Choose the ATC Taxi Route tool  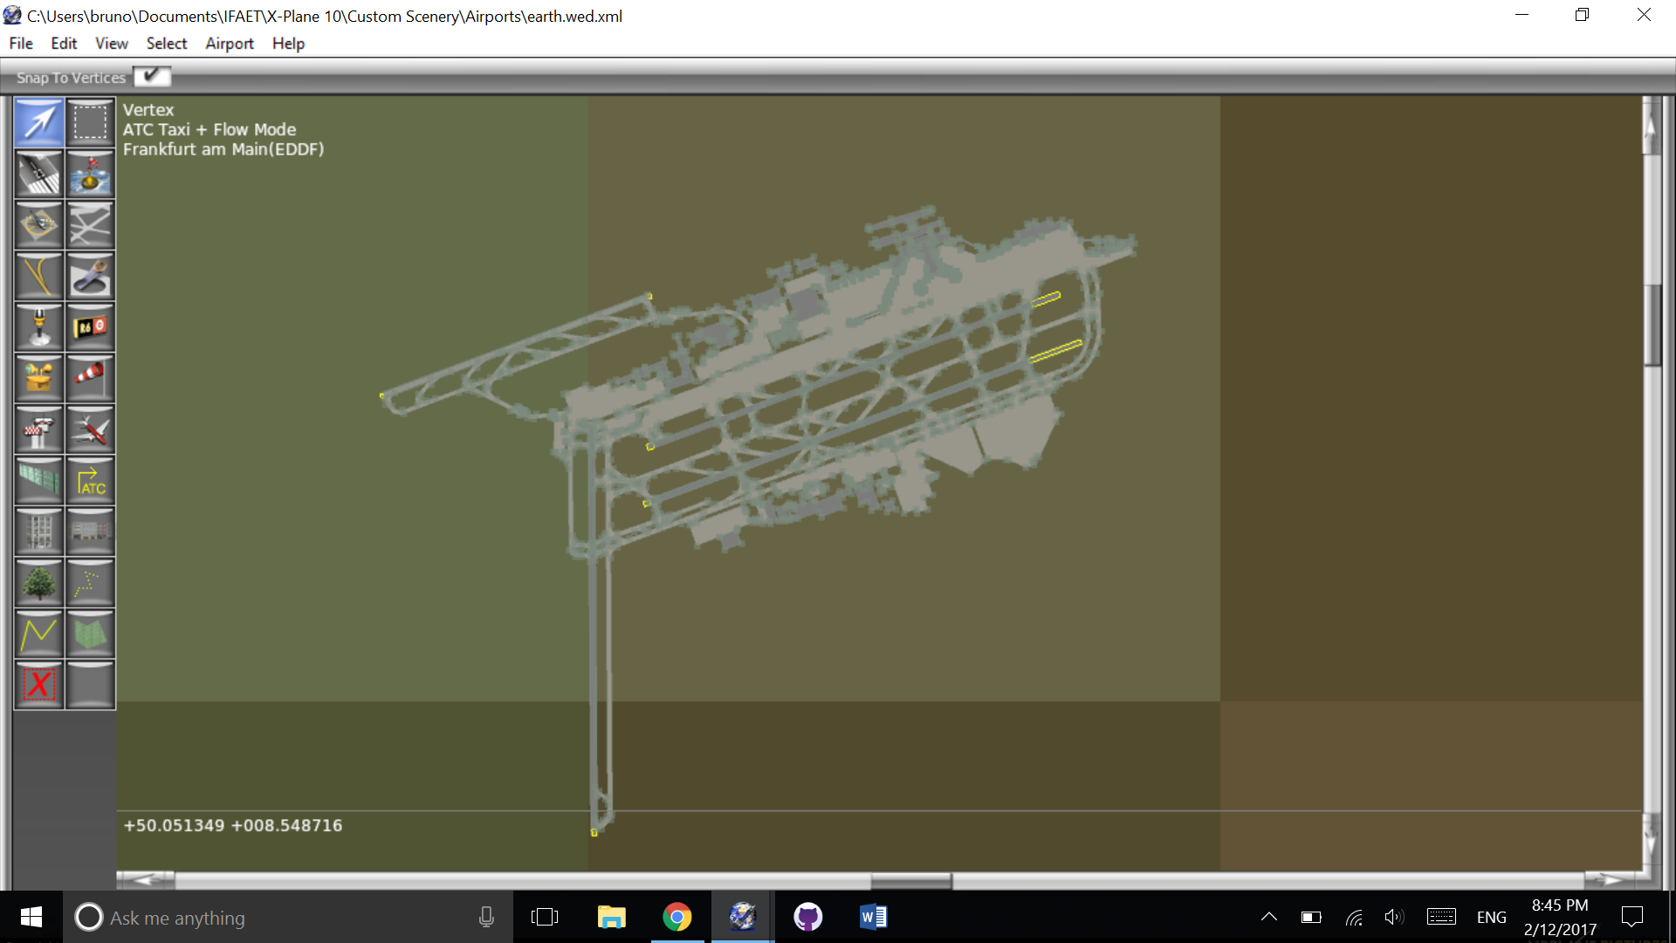click(90, 480)
